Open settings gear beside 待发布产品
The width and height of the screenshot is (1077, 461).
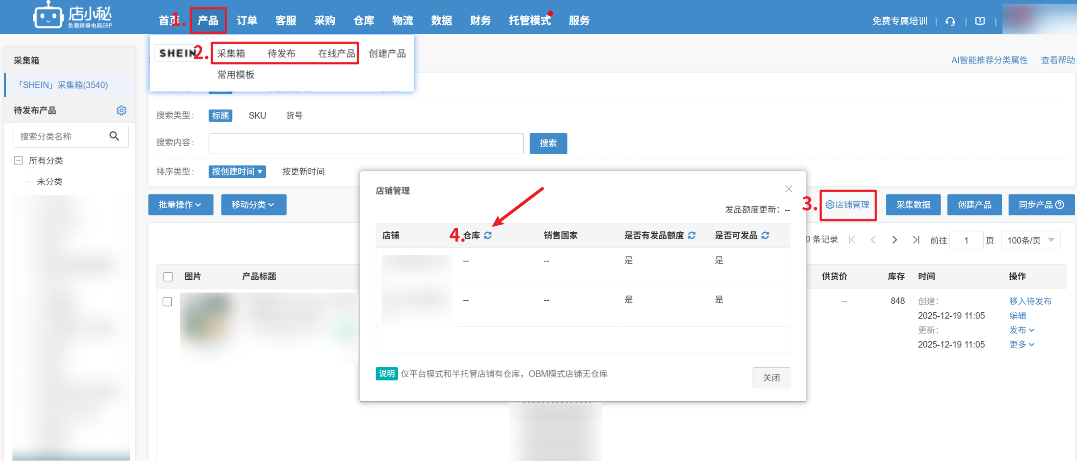[121, 111]
